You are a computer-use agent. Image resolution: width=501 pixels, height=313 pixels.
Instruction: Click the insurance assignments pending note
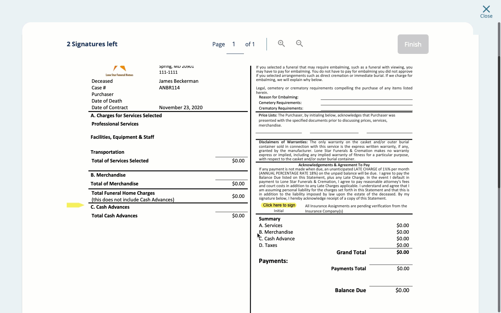pos(356,208)
